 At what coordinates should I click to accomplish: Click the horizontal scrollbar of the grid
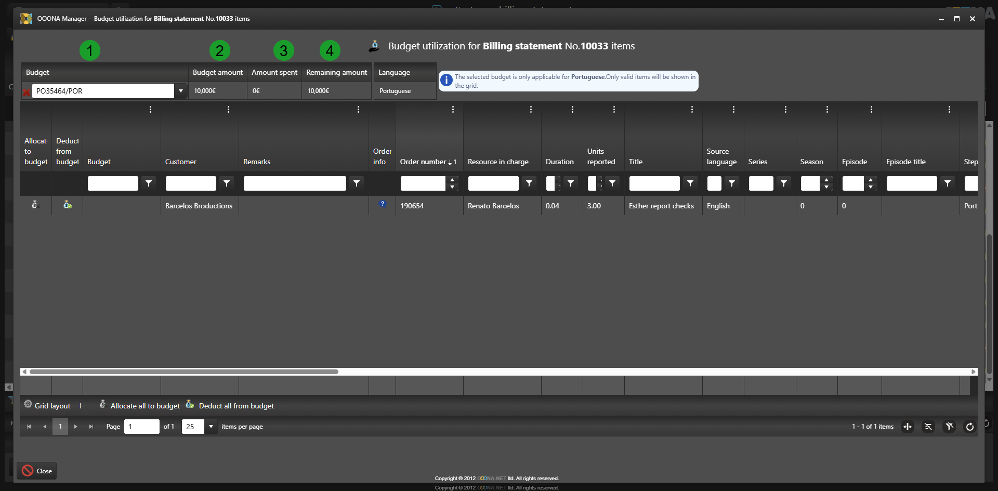tap(184, 372)
